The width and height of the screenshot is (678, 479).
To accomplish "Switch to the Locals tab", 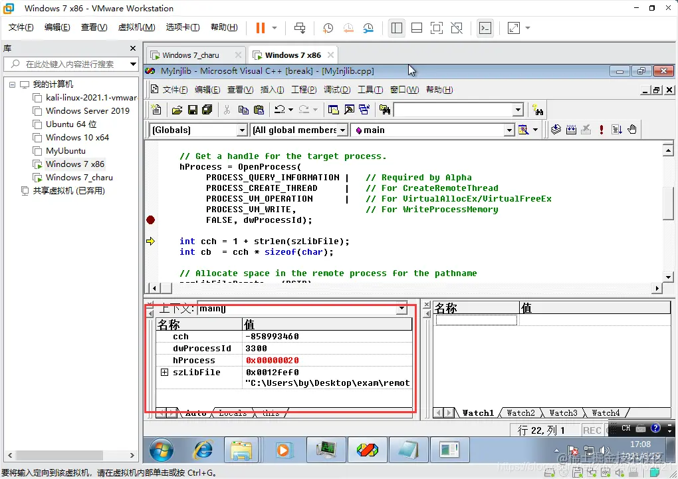I will (233, 412).
